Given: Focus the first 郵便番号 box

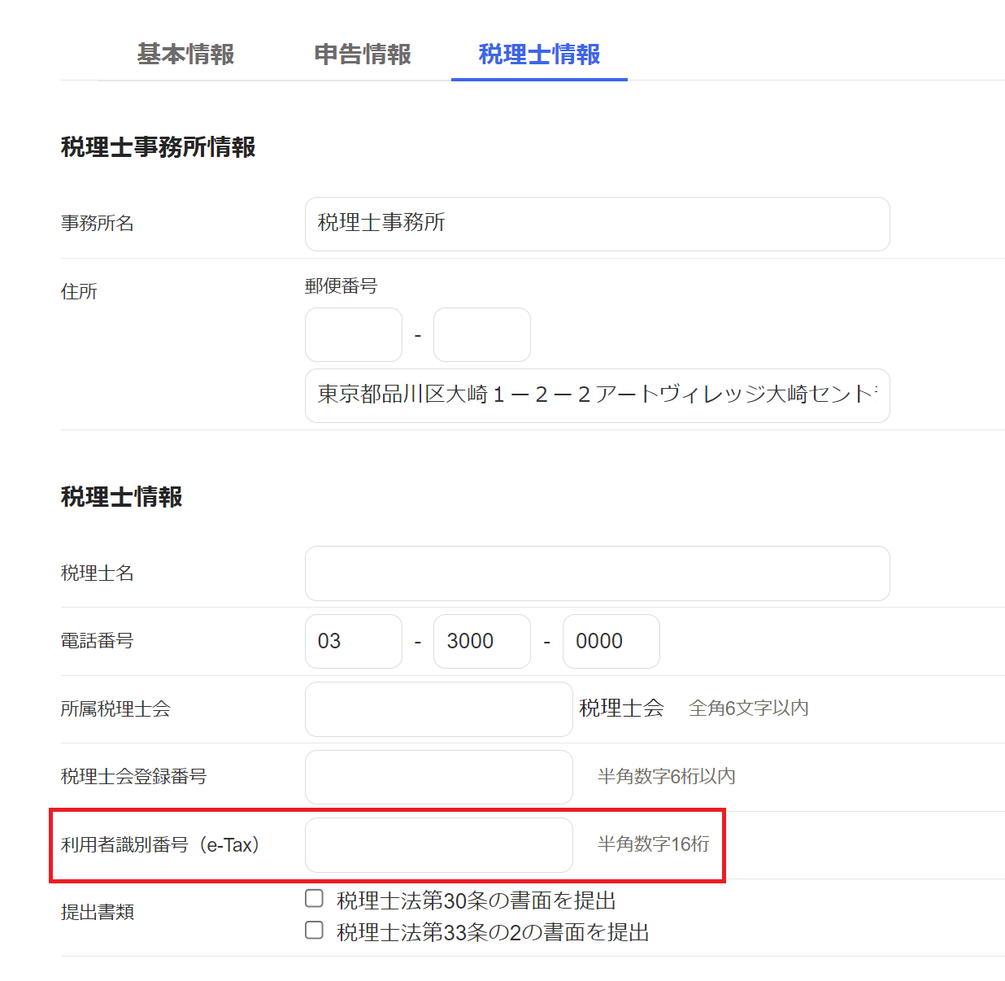Looking at the screenshot, I should pyautogui.click(x=353, y=334).
